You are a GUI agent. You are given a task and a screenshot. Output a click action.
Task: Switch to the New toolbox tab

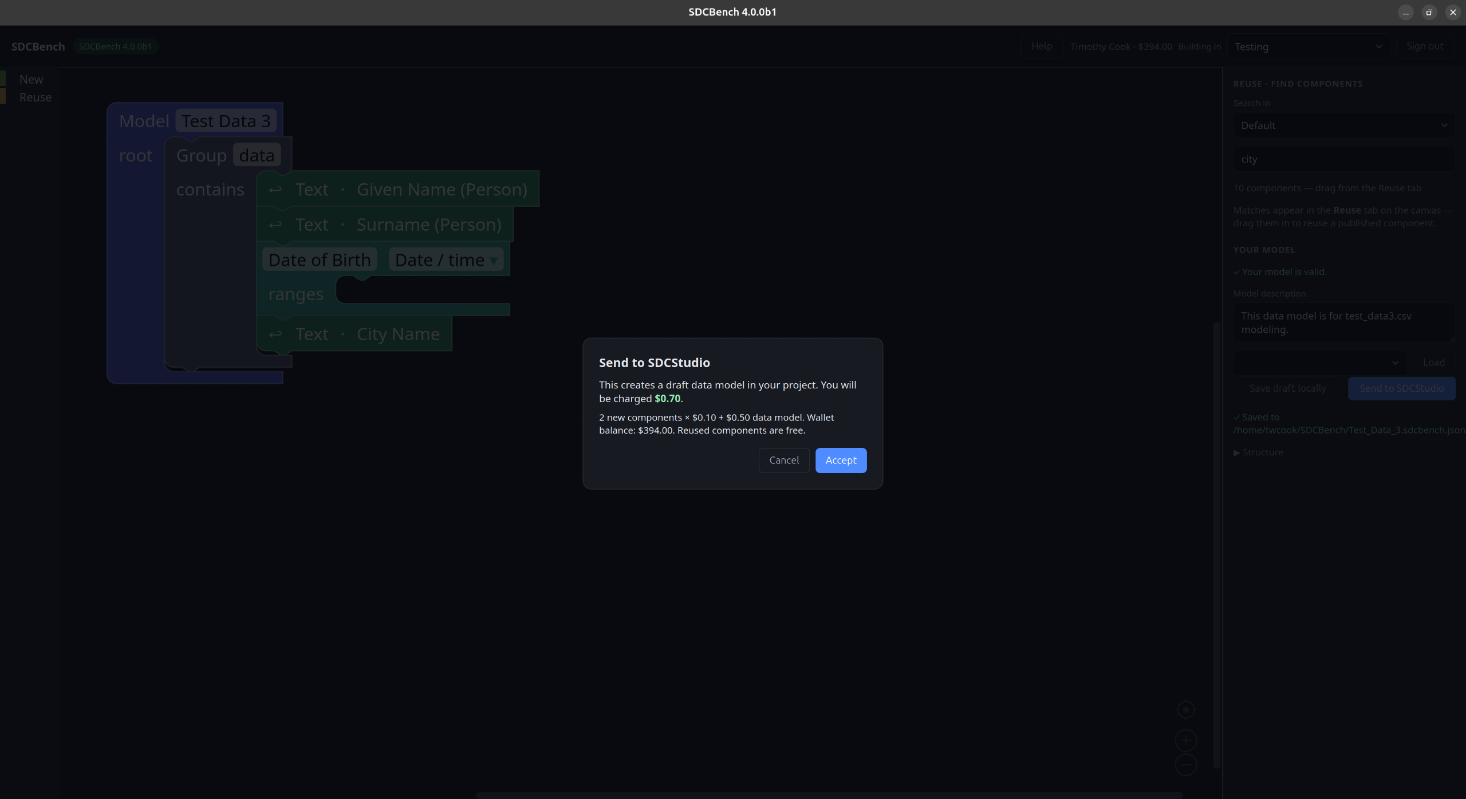[x=31, y=80]
